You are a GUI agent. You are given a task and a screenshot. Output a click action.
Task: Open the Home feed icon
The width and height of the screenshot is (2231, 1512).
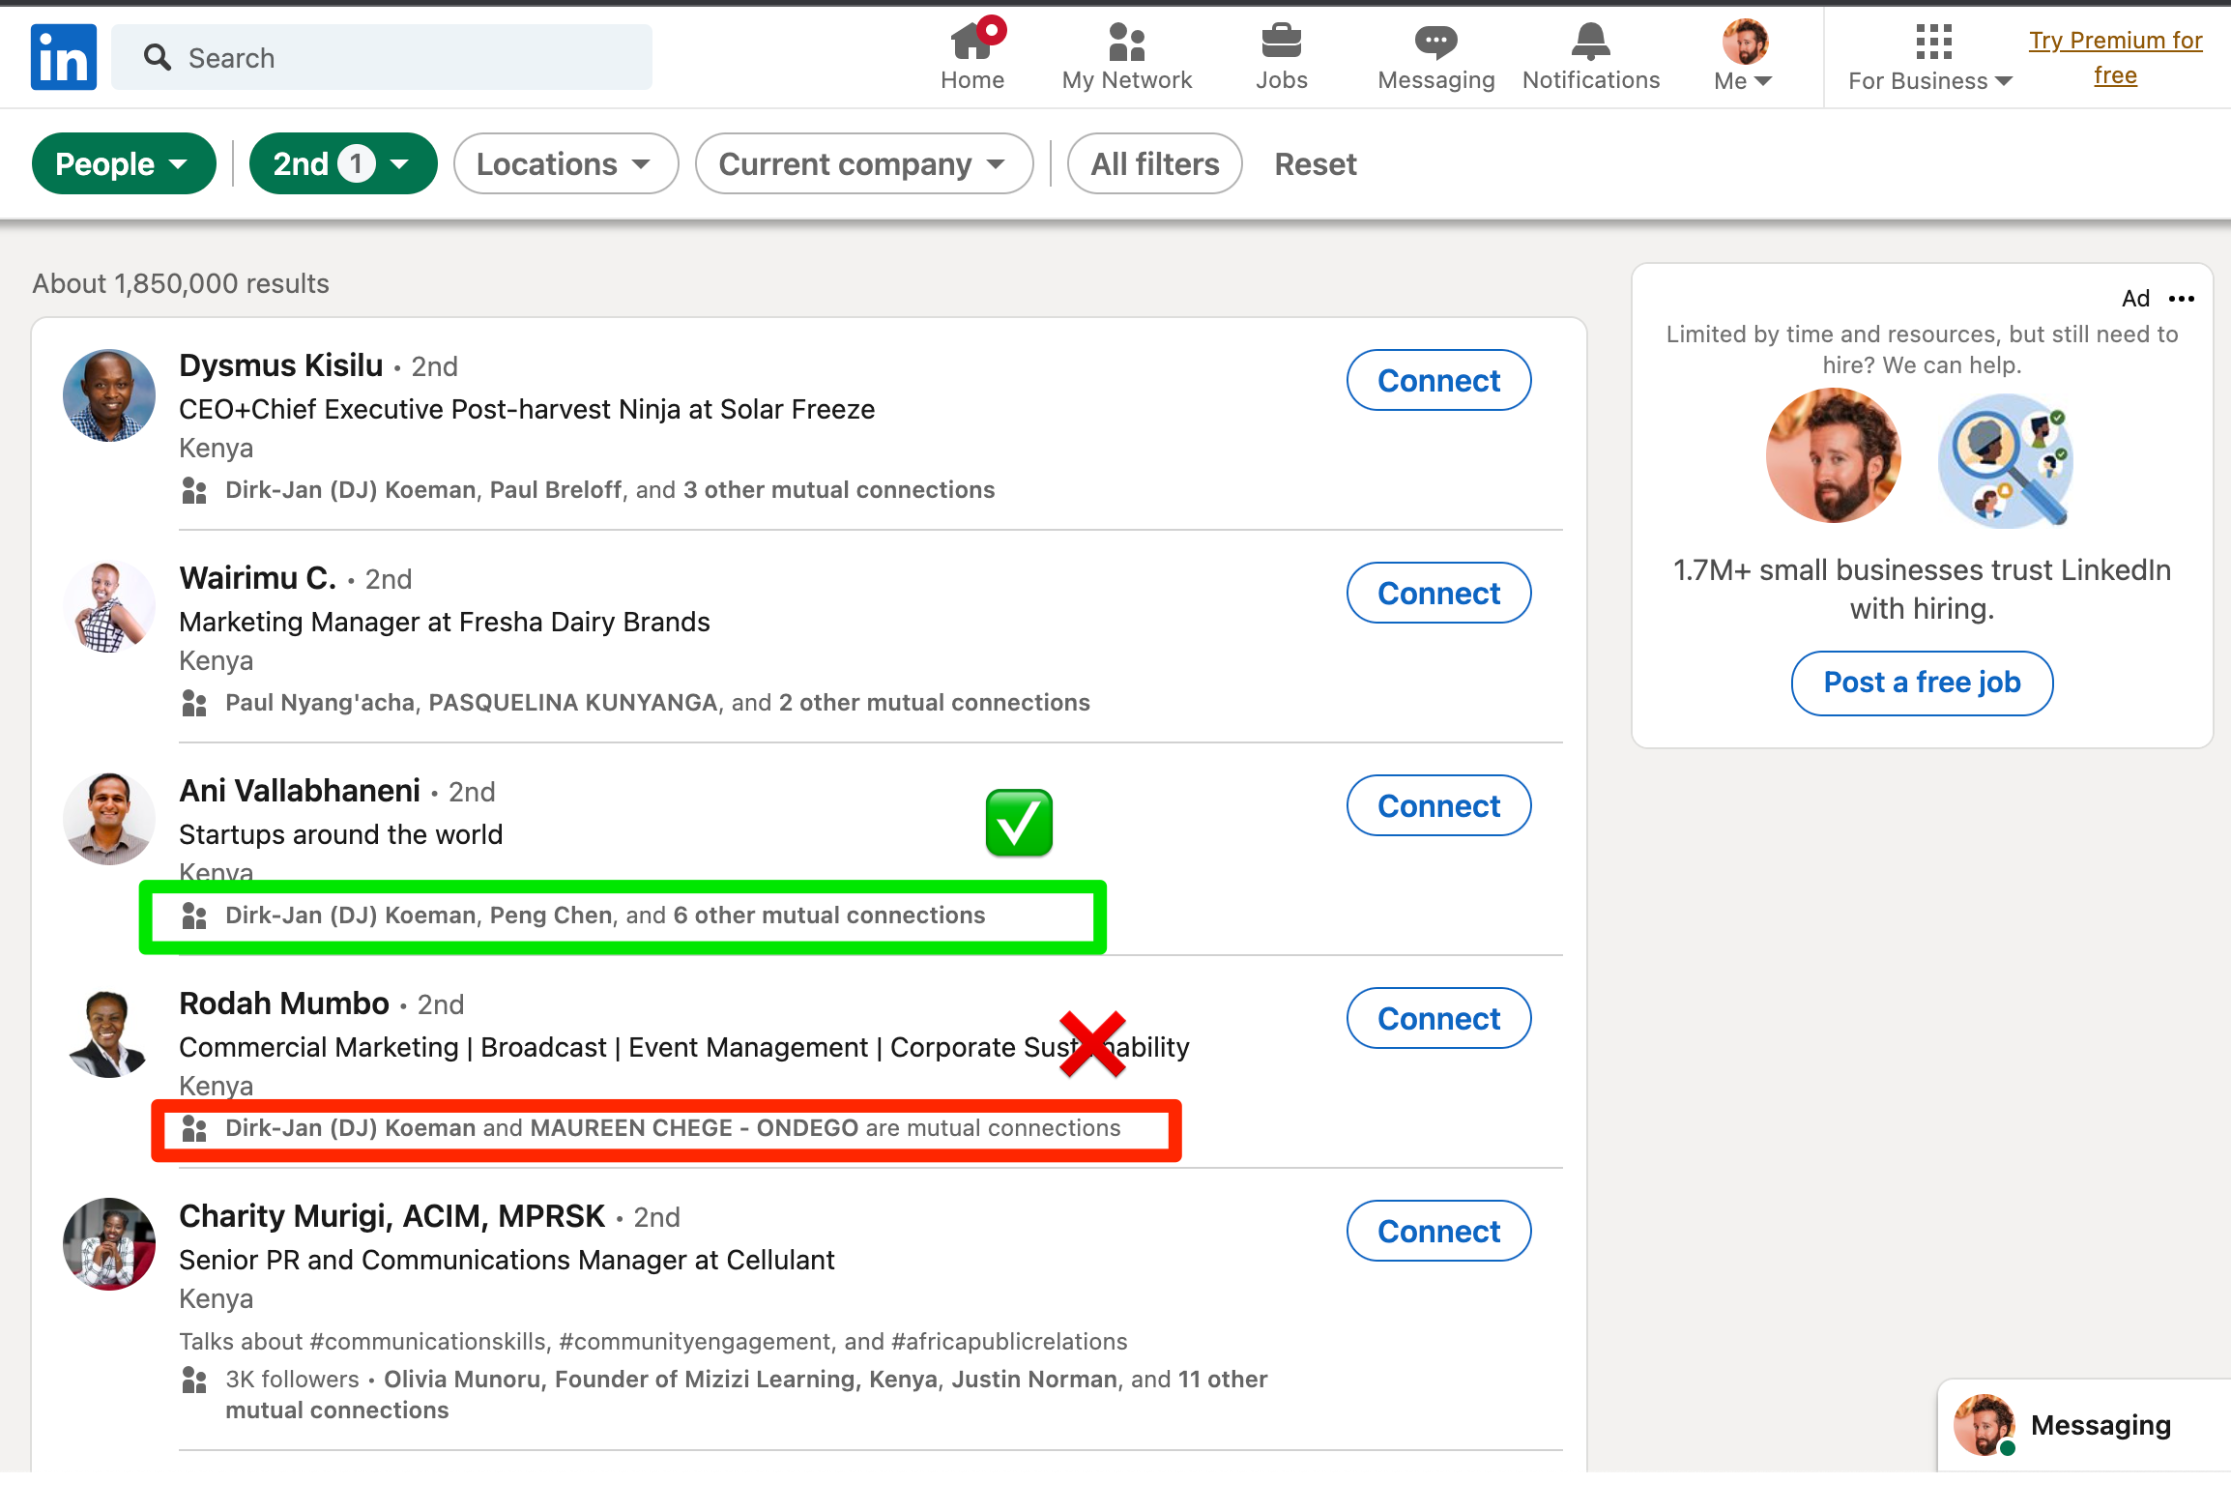(972, 43)
